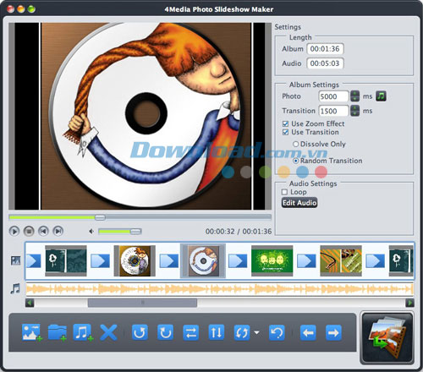The image size is (423, 372).
Task: Mute volume speaker icon
Action: point(91,232)
